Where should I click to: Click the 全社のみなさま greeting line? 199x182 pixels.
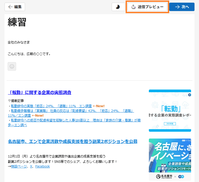19,42
